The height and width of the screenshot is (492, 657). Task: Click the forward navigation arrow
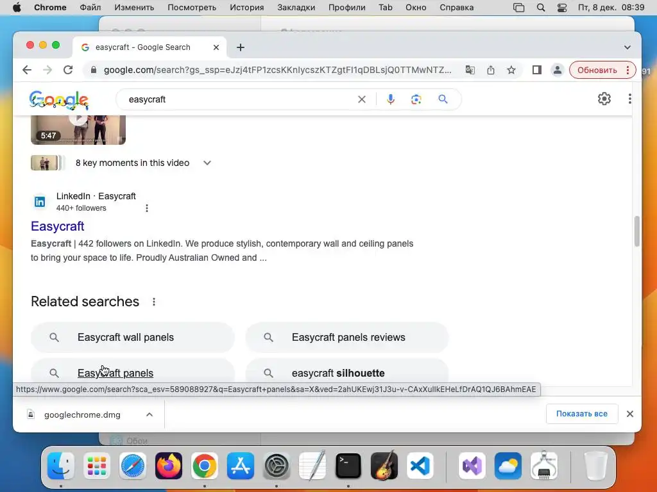coord(47,70)
